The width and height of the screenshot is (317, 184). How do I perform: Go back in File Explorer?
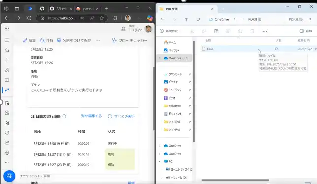coord(162,19)
